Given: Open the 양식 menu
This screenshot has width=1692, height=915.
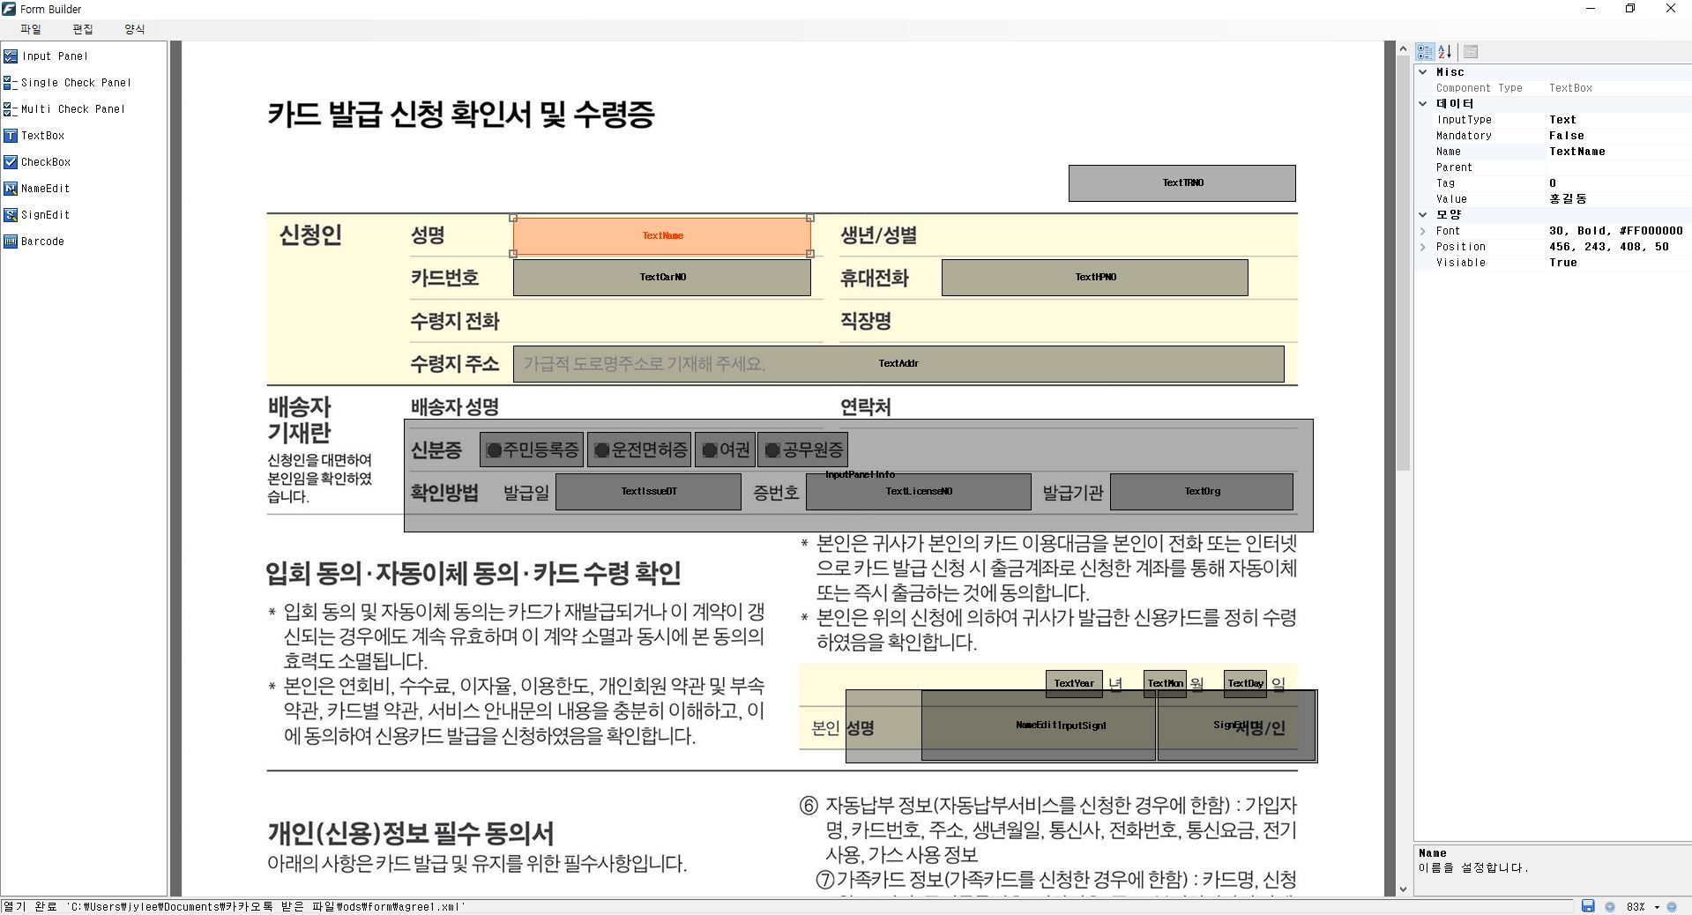Looking at the screenshot, I should [134, 29].
